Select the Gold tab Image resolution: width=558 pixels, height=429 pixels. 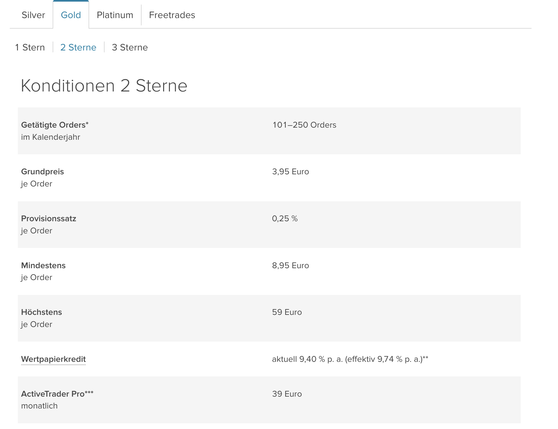pos(71,15)
